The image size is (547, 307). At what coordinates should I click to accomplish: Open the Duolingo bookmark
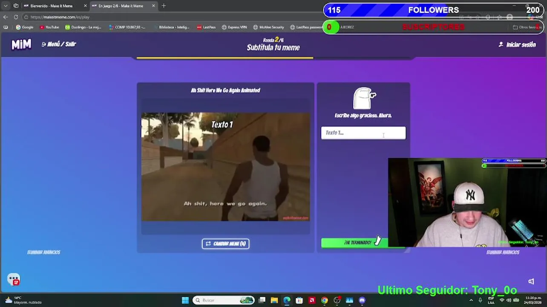tap(83, 27)
